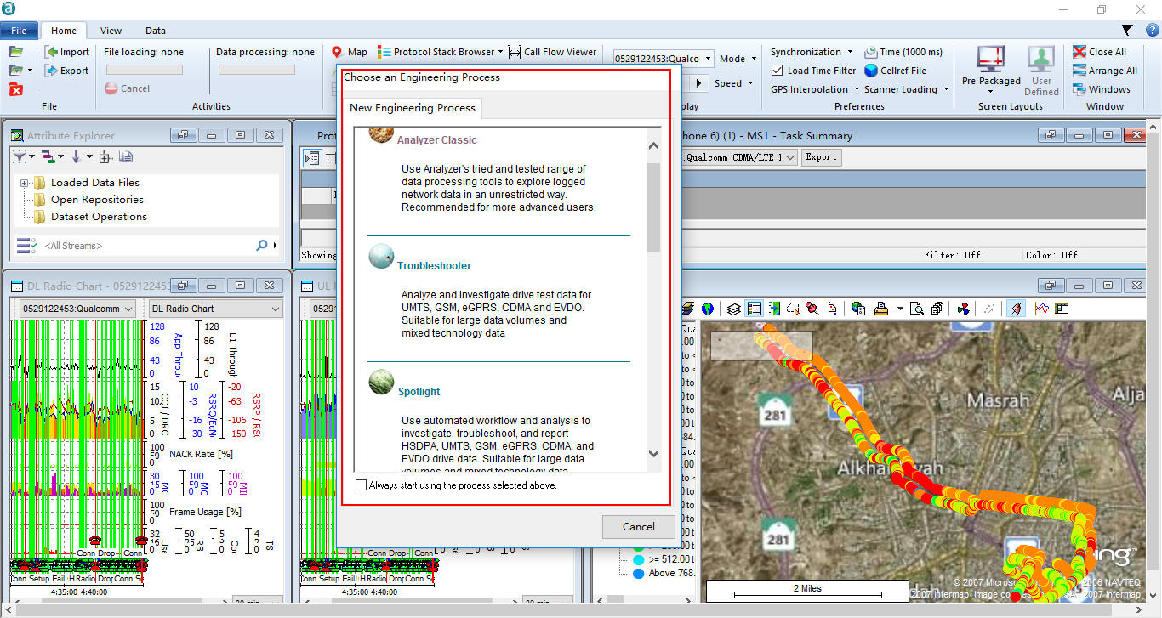
Task: Click the Troubleshooter heading link
Action: (x=434, y=266)
